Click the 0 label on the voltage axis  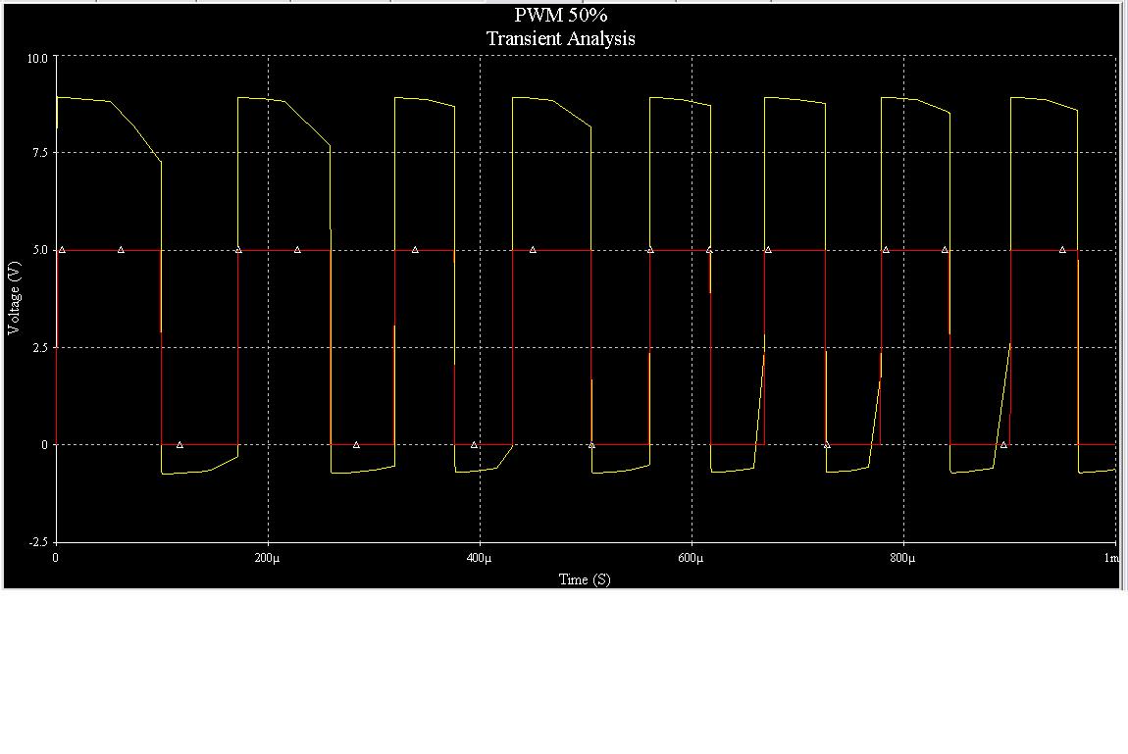pos(44,445)
